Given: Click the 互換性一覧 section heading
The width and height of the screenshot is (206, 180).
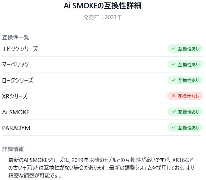Looking at the screenshot, I should (x=15, y=37).
